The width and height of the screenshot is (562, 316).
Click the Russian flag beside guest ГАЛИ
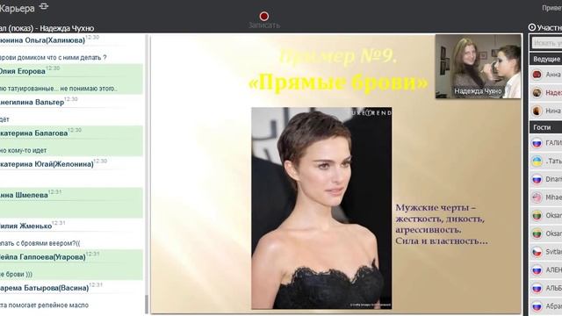pos(537,143)
